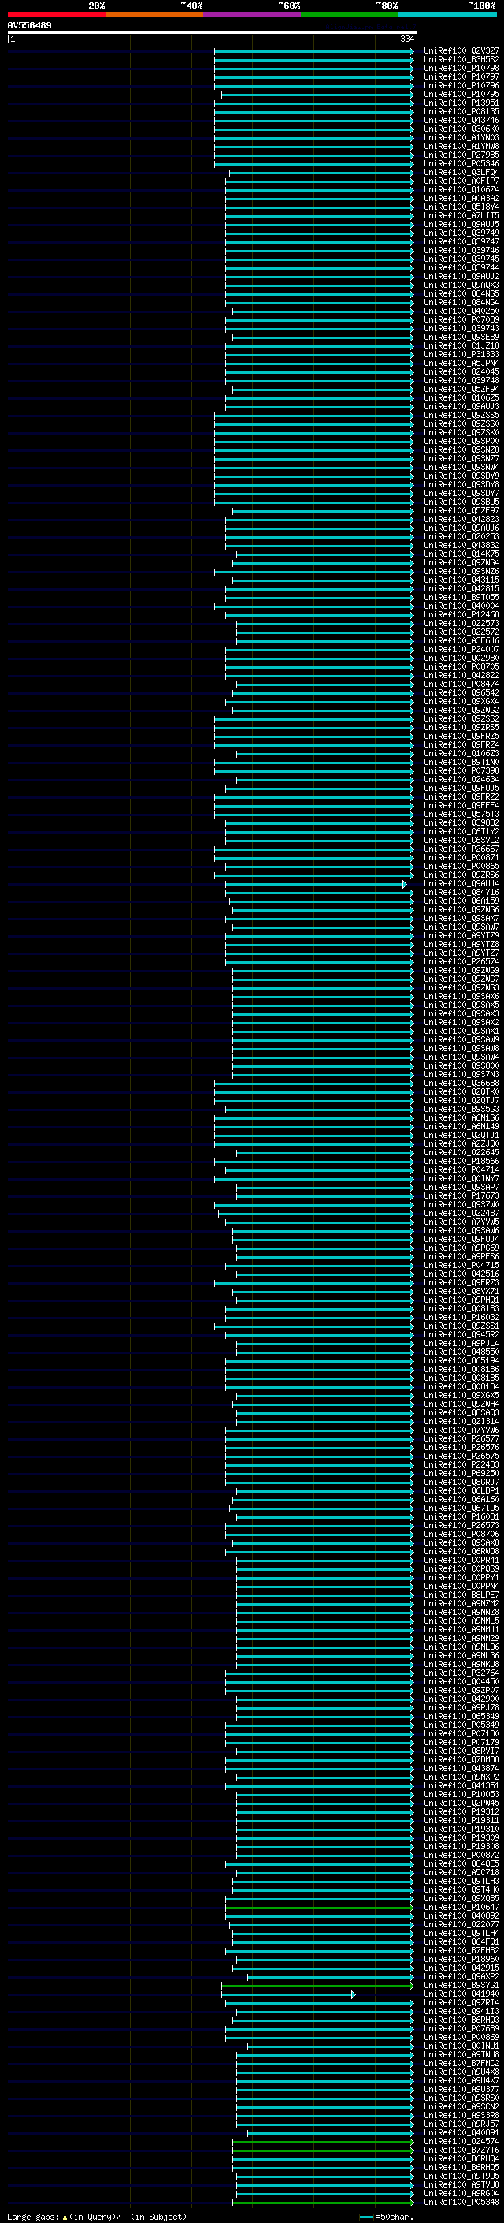Select hit label UniRef100_Q39749

click(x=461, y=233)
